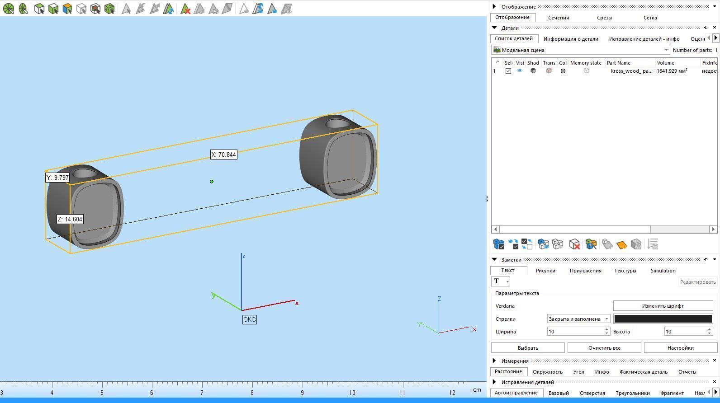Click the multicolored cubes with pencil icon
Image resolution: width=720 pixels, height=403 pixels.
[591, 244]
